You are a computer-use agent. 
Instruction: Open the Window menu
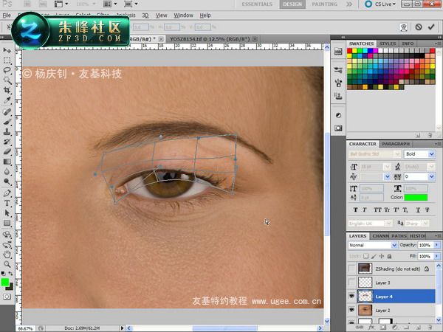pos(183,15)
